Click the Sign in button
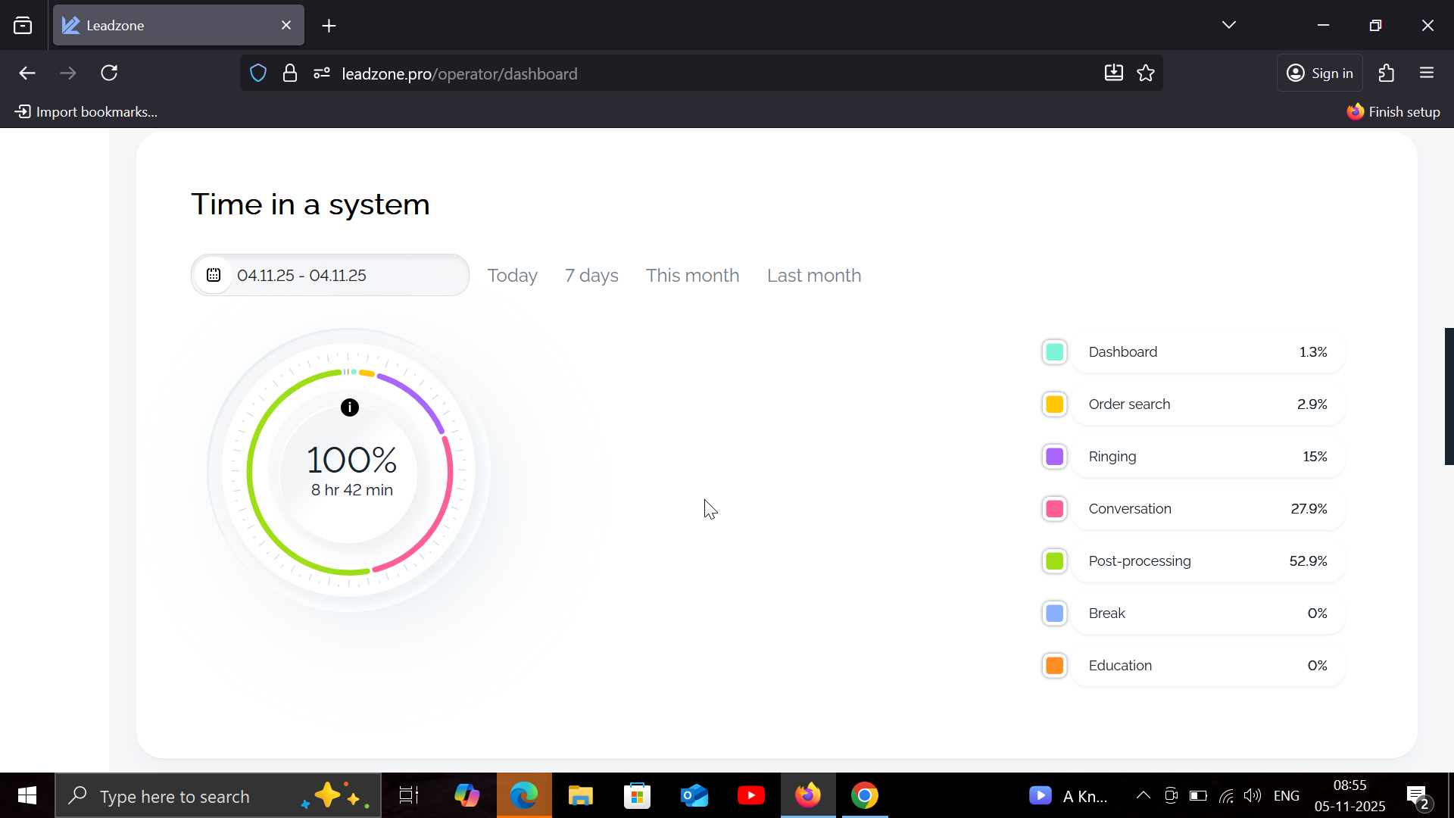The width and height of the screenshot is (1454, 818). pos(1320,73)
